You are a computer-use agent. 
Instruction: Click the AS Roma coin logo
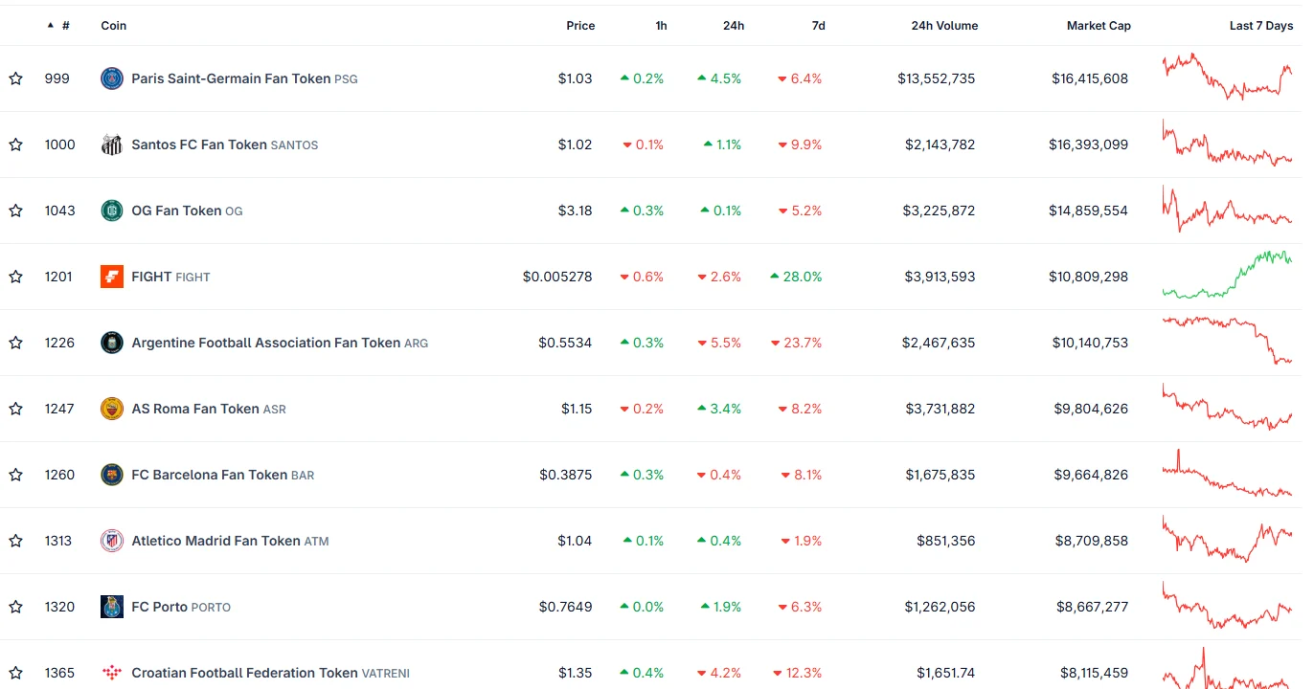pyautogui.click(x=112, y=409)
